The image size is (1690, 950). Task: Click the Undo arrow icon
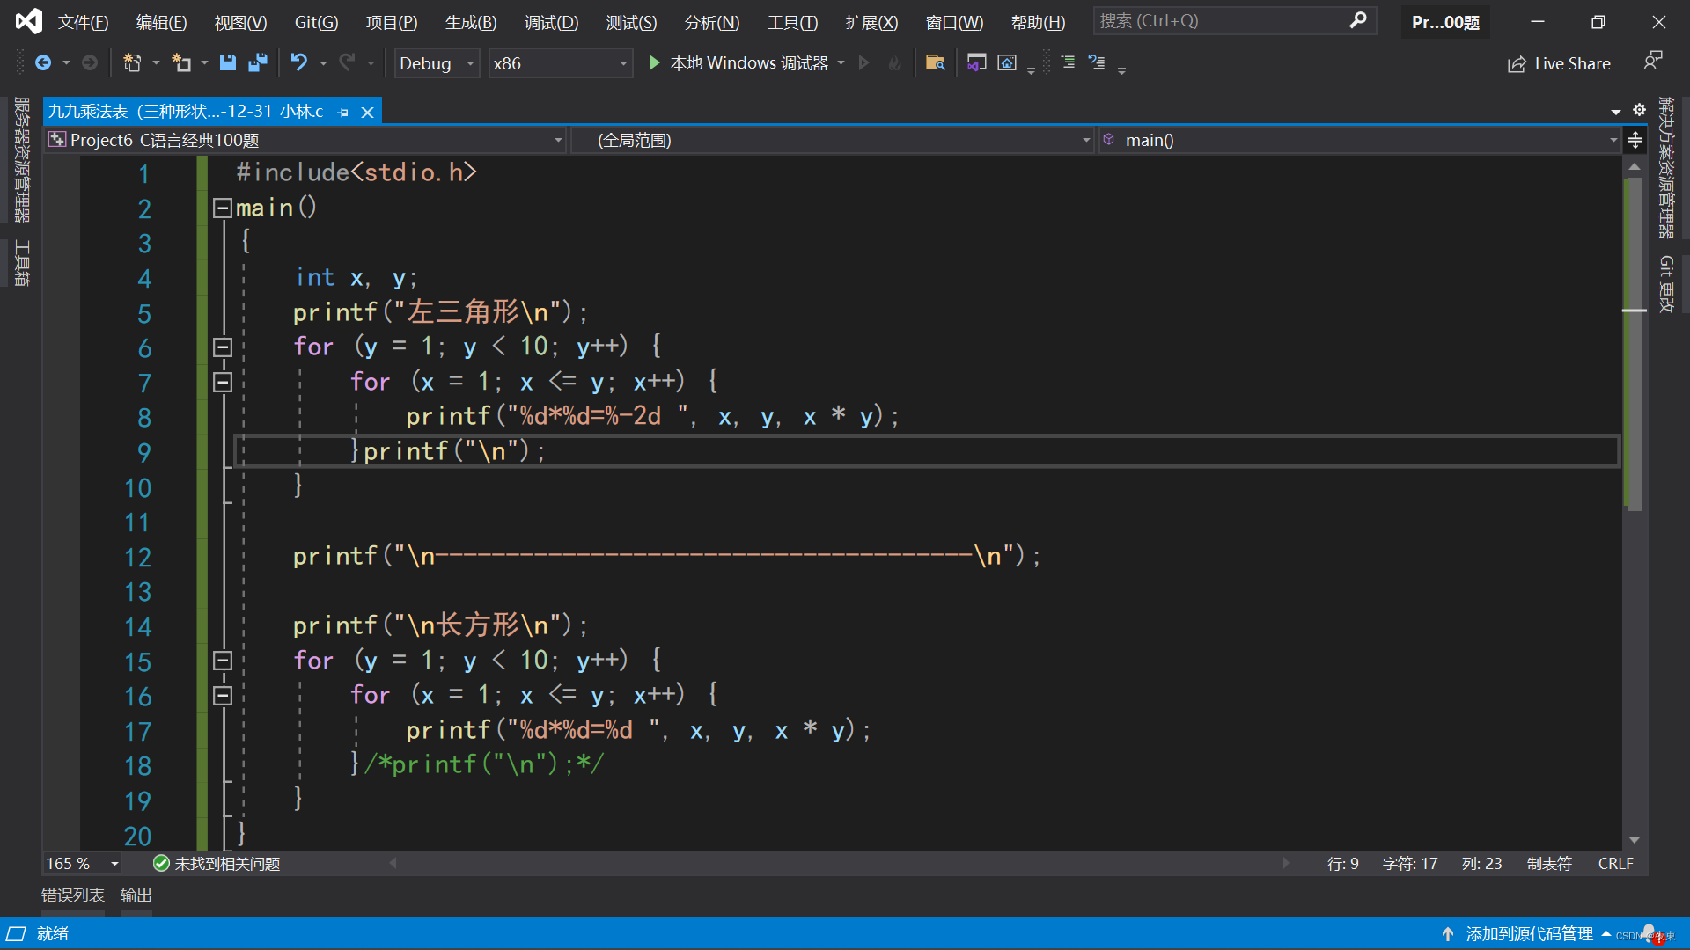[299, 62]
